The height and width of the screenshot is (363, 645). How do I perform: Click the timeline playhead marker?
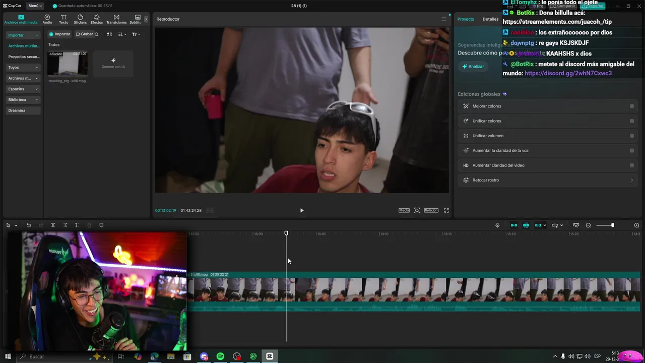pos(286,233)
